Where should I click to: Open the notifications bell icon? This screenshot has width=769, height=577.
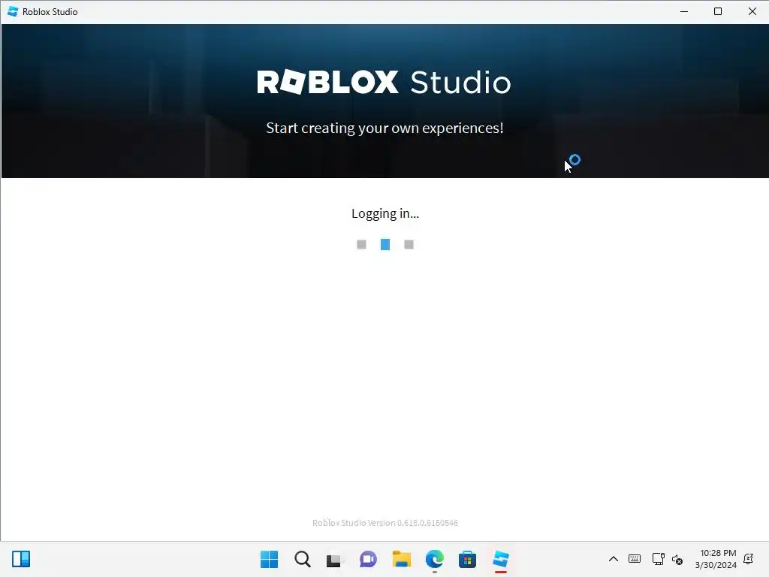click(749, 559)
